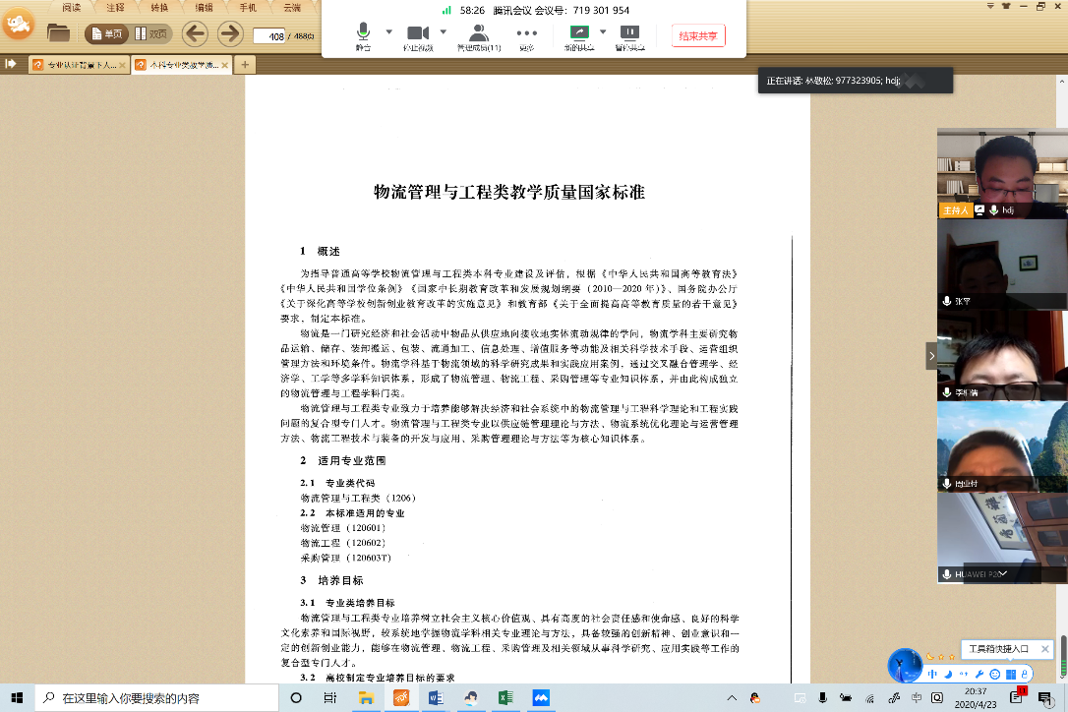Viewport: 1068px width, 712px height.
Task: Go to previous page with back arrow
Action: pos(195,33)
